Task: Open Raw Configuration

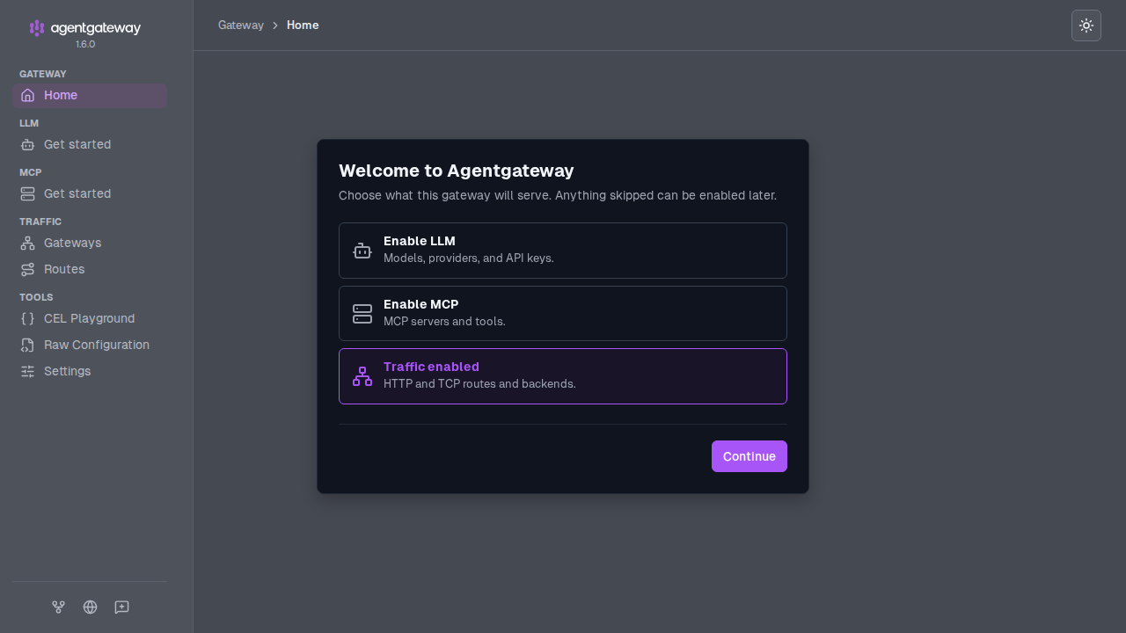Action: pos(90,345)
